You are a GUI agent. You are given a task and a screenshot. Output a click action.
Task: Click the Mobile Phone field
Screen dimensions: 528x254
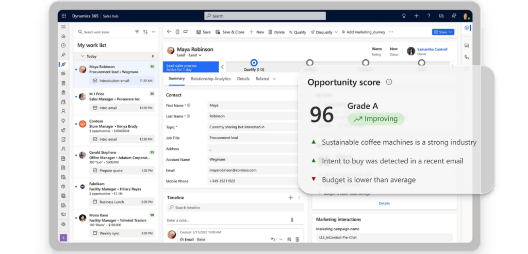[253, 181]
